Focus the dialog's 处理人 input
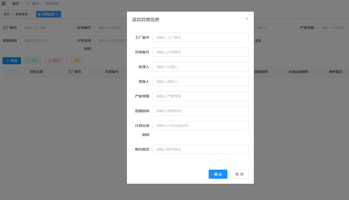The height and width of the screenshot is (200, 349). click(201, 67)
